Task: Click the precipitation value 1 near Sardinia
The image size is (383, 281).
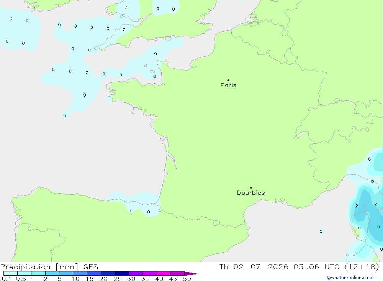Action: [x=362, y=251]
